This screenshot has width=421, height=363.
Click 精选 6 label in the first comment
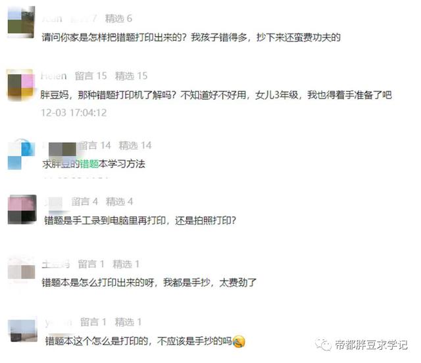(118, 18)
